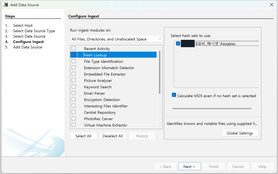Go to the next step with Next >

pos(189,166)
